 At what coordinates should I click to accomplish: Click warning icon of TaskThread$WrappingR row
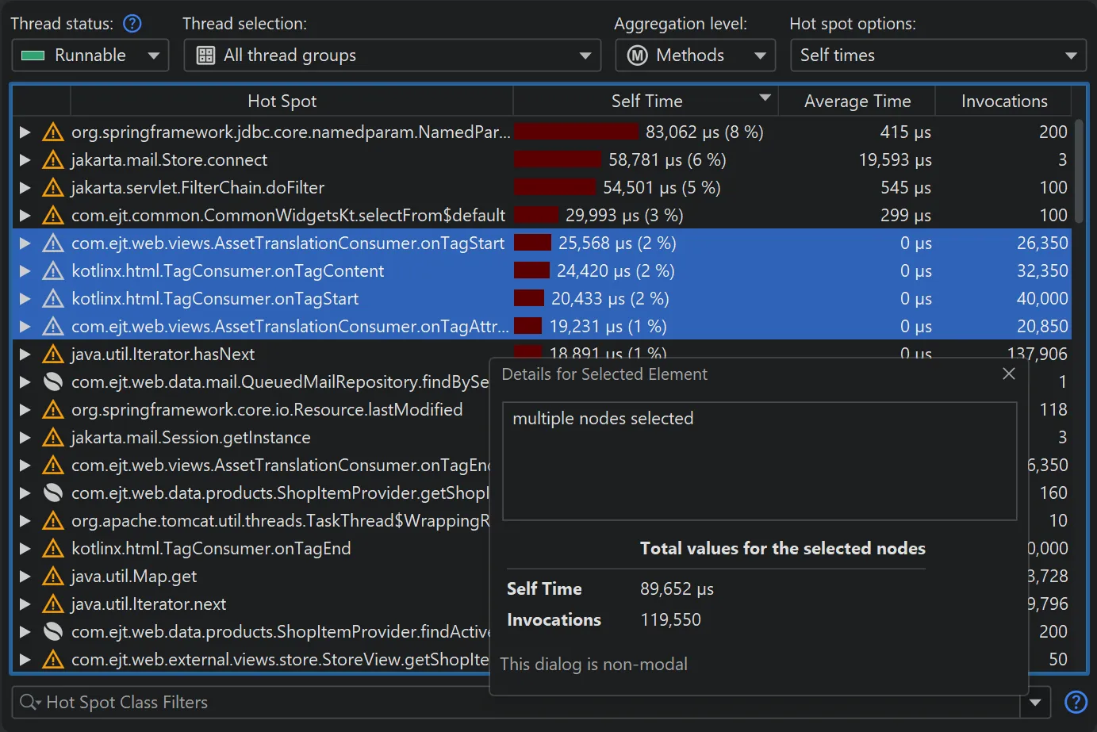[53, 520]
